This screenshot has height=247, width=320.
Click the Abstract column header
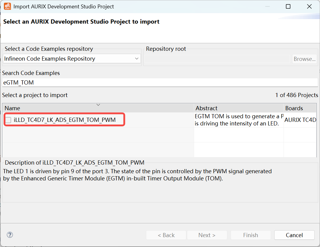(x=239, y=108)
